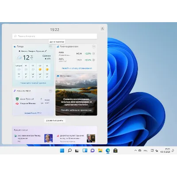Show hidden system tray icons
The image size is (177, 177).
coord(135,150)
